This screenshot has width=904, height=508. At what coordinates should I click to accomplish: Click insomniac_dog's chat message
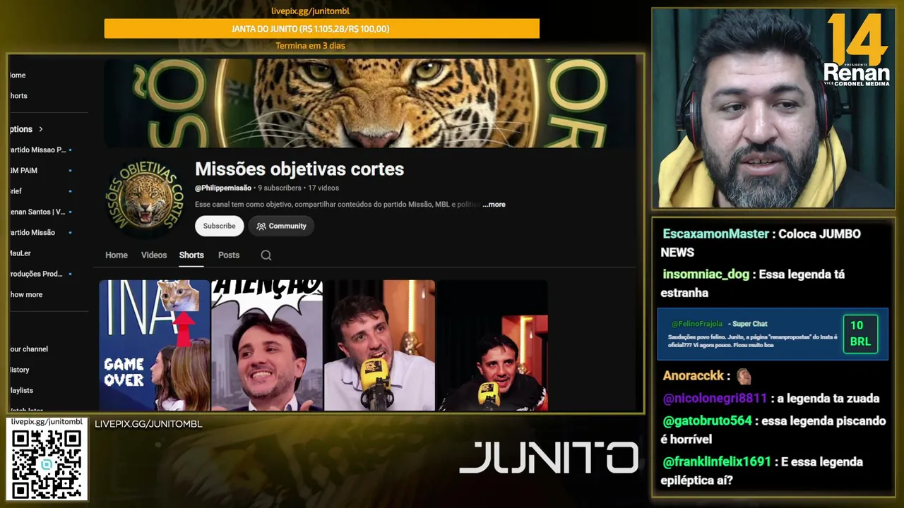coord(754,283)
